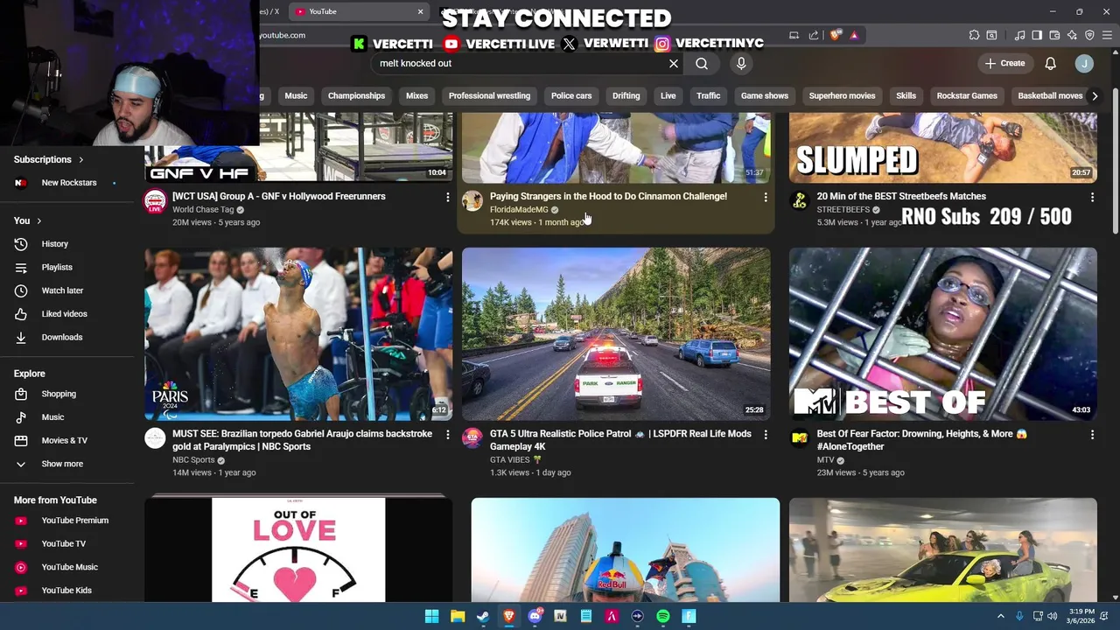
Task: Open options menu for GTA 5 Police Patrol video
Action: tap(766, 435)
